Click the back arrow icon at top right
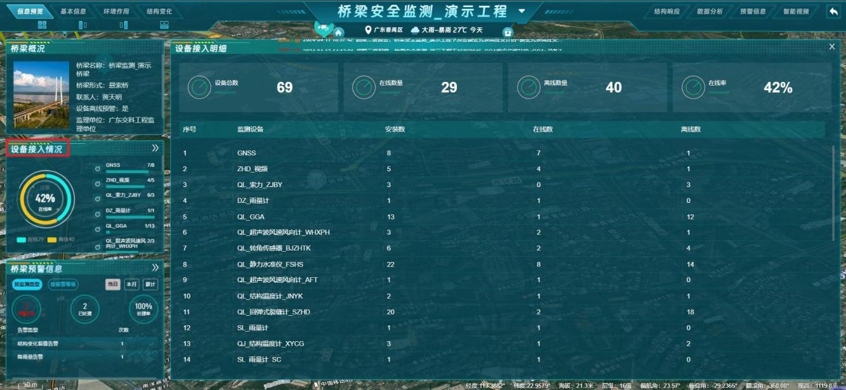Screen dimensions: 846x390 833,11
